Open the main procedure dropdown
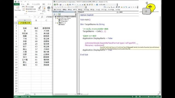The width and height of the screenshot is (175, 98). click(129, 12)
